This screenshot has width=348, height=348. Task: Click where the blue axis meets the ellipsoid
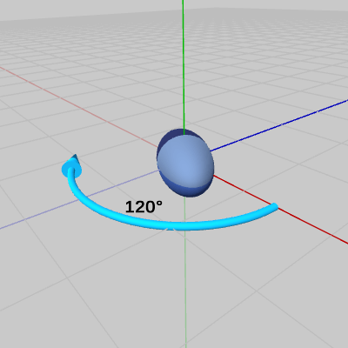pyautogui.click(x=211, y=151)
